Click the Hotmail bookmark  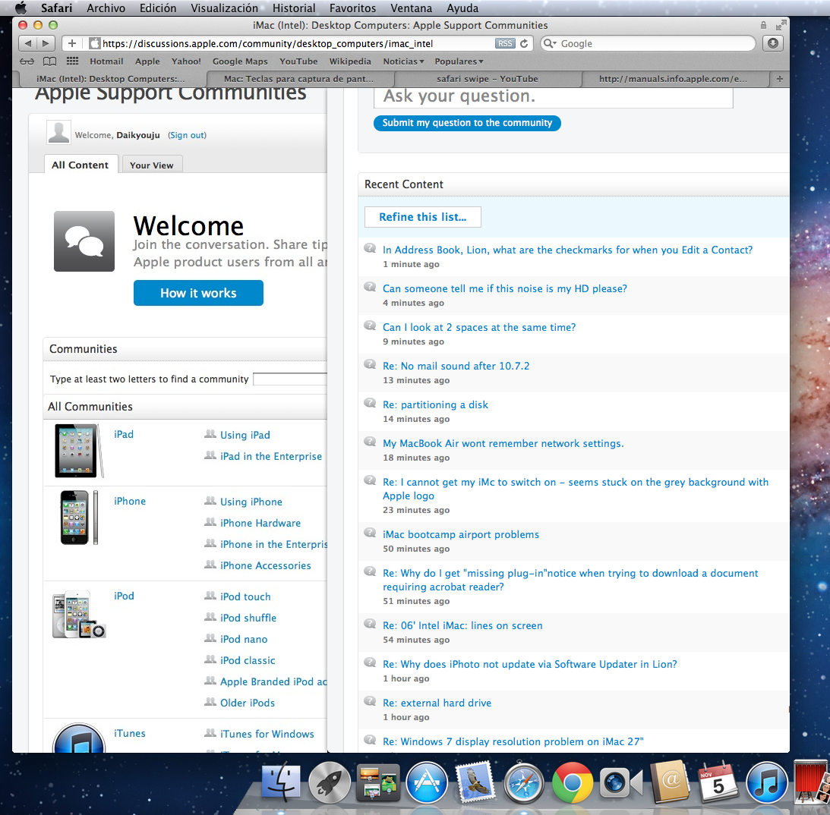(106, 61)
